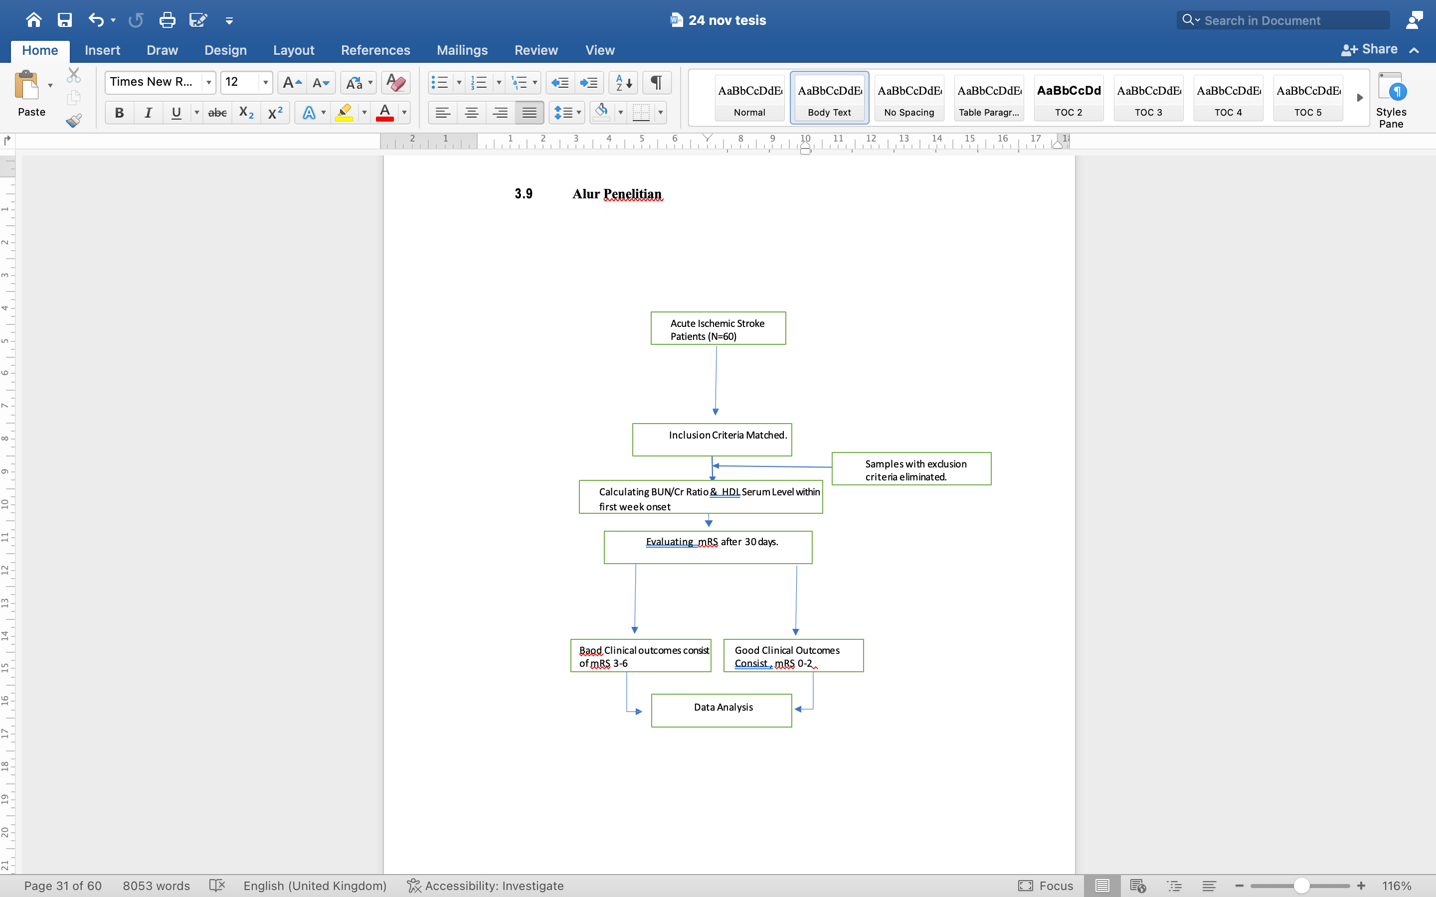Open line spacing dropdown
The width and height of the screenshot is (1436, 897).
pyautogui.click(x=567, y=112)
